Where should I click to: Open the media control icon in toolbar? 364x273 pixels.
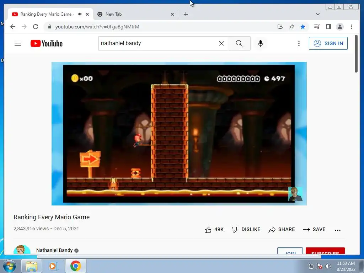click(317, 27)
